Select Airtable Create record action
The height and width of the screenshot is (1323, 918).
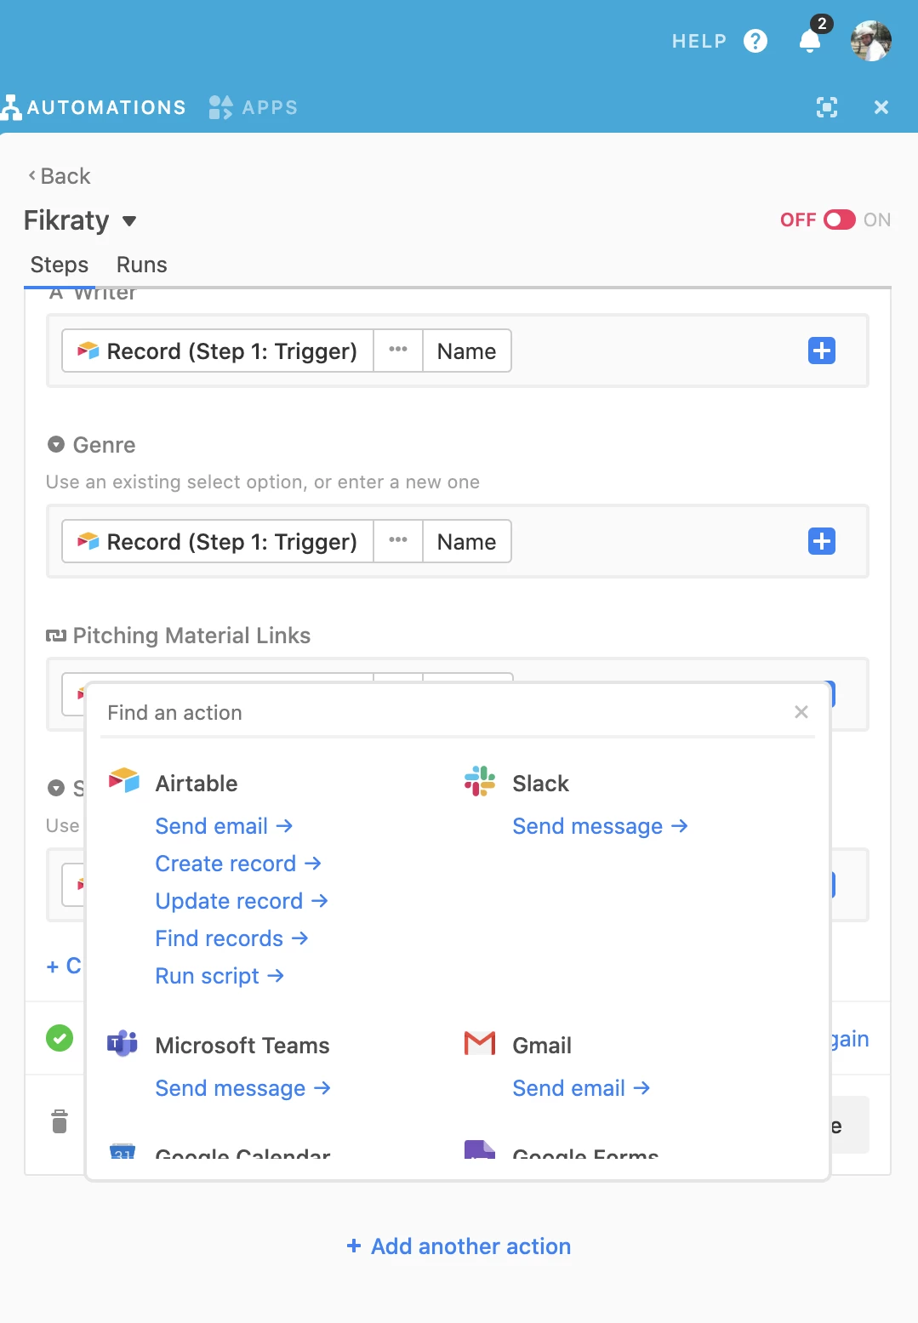[x=239, y=864]
